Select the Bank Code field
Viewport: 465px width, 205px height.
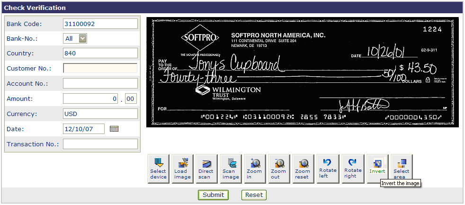100,24
